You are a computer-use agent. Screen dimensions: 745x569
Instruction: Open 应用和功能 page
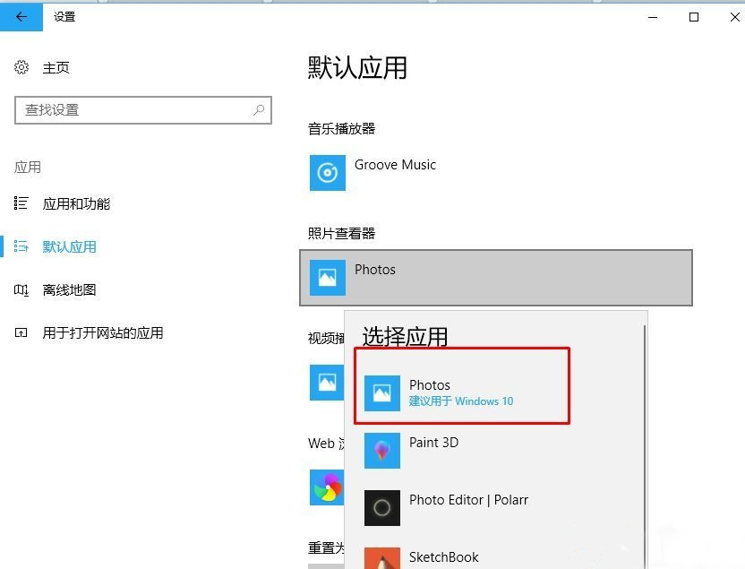coord(76,203)
